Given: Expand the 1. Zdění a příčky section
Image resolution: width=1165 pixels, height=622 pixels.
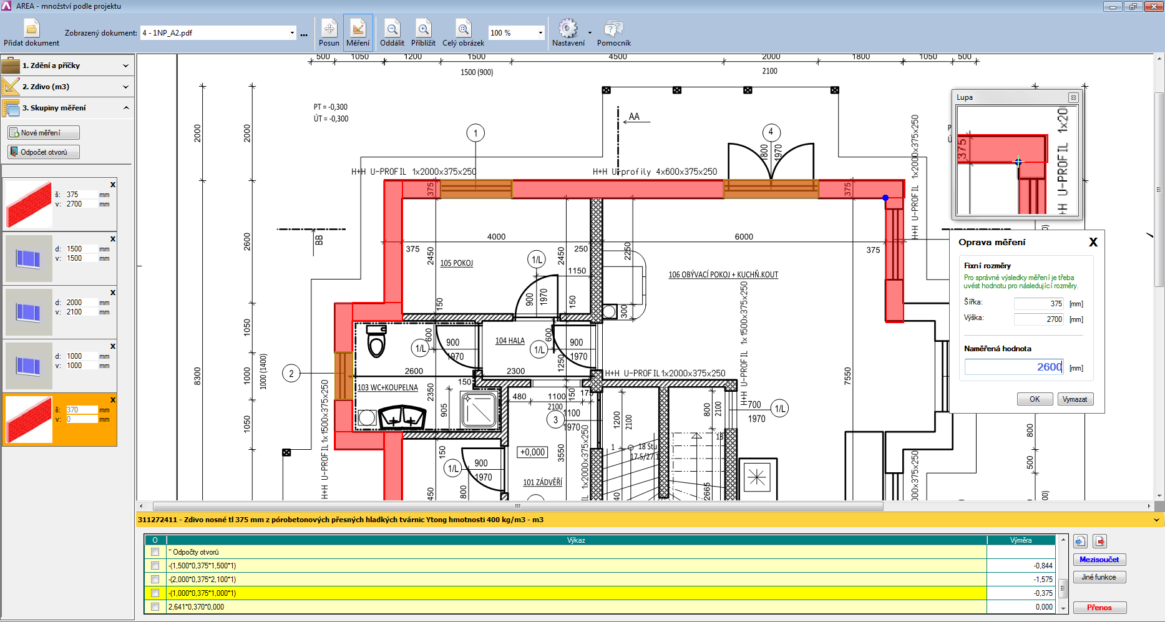Looking at the screenshot, I should point(125,66).
